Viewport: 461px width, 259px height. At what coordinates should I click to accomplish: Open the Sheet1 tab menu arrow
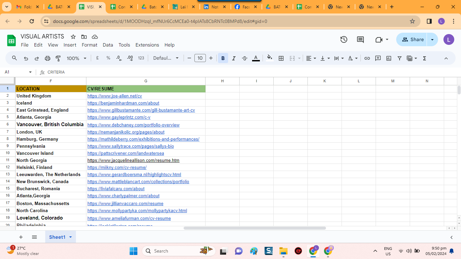(x=71, y=237)
